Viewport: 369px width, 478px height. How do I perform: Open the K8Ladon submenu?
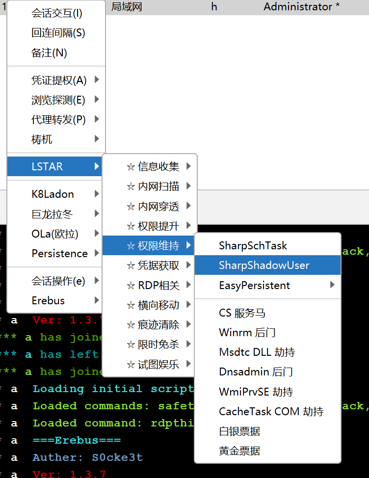[54, 194]
